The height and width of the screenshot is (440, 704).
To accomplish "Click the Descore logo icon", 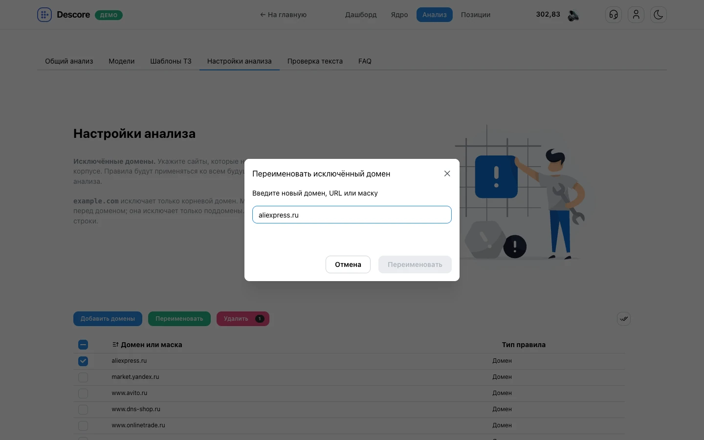I will point(44,15).
